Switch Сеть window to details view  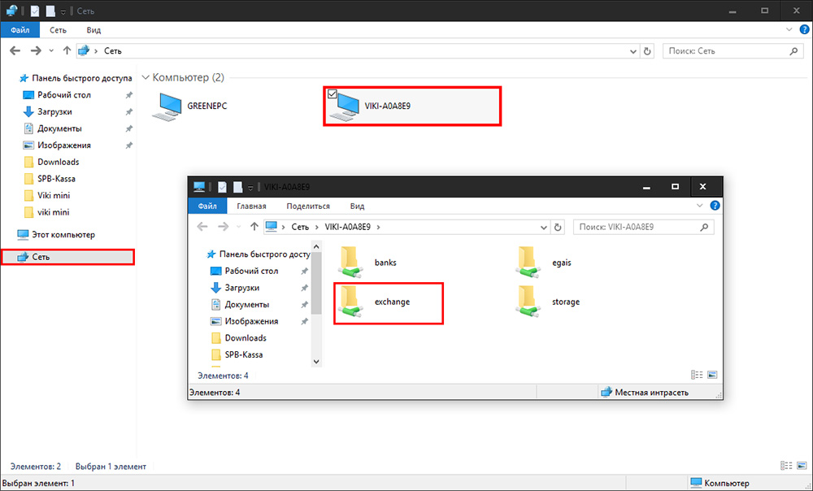click(x=786, y=466)
